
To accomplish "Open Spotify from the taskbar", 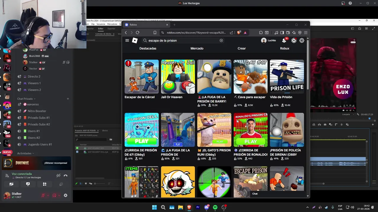I will 215,207.
